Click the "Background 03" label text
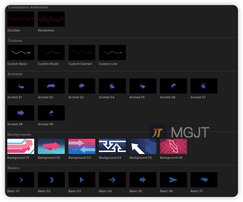Viewport: 243px width, 202px height. pos(80,158)
